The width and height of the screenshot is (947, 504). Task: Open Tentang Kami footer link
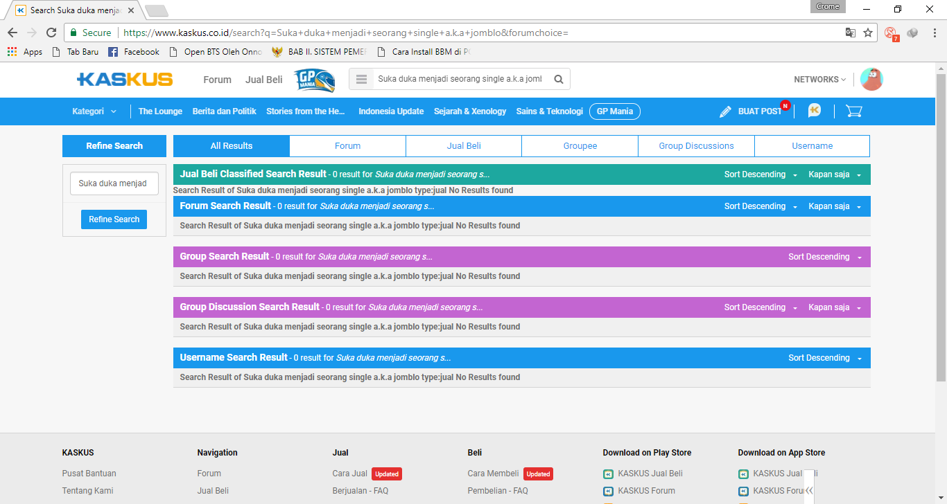(87, 491)
